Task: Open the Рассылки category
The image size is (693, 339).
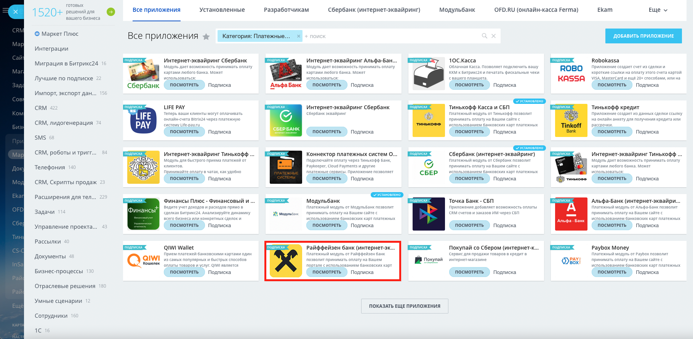Action: click(x=48, y=242)
